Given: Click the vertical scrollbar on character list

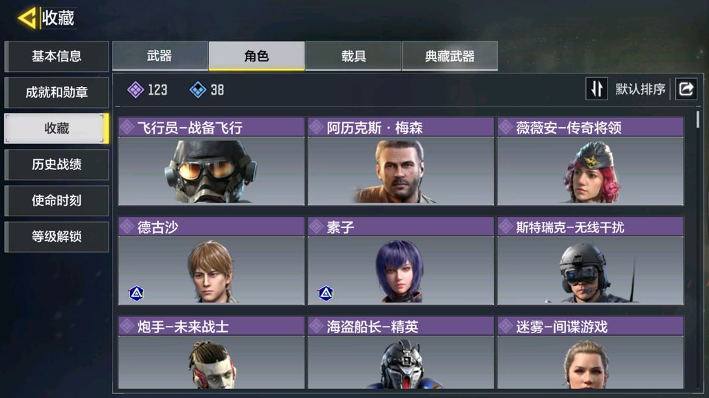Looking at the screenshot, I should 698,119.
